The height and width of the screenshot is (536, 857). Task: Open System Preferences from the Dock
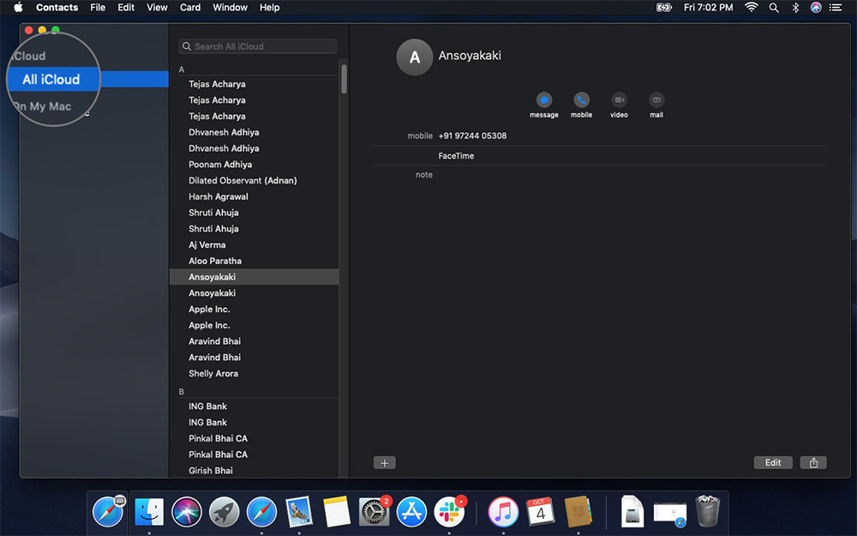[x=375, y=511]
